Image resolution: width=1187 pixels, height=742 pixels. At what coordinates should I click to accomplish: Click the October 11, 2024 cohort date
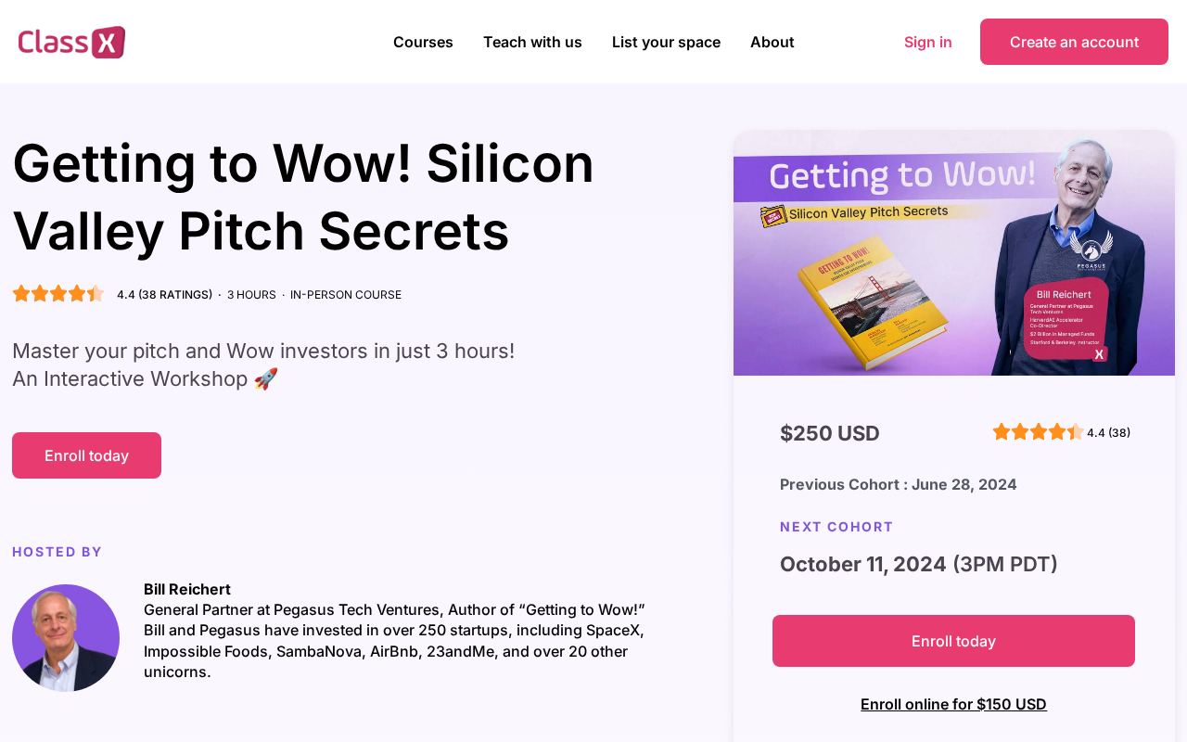[862, 564]
